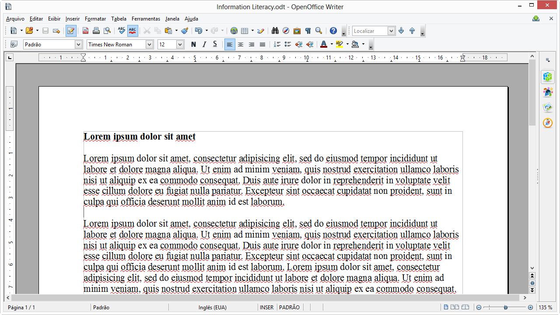Expand Table insert dropdown arrow
This screenshot has width=560, height=315.
[x=252, y=31]
